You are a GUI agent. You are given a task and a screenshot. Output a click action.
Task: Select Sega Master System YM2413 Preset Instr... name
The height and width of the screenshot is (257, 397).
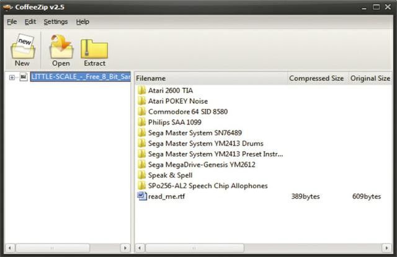tap(215, 154)
